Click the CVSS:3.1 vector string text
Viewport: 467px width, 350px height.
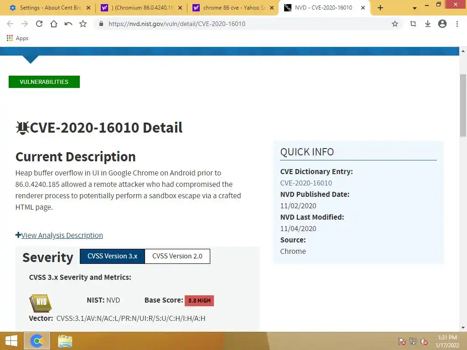(131, 318)
